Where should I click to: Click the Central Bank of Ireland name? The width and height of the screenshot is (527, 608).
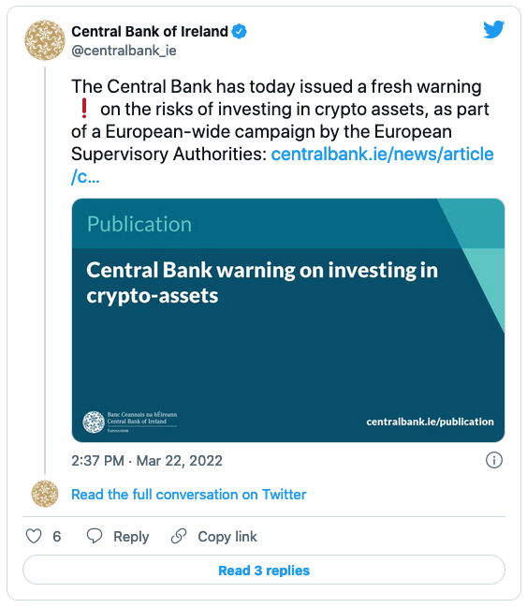[x=150, y=32]
